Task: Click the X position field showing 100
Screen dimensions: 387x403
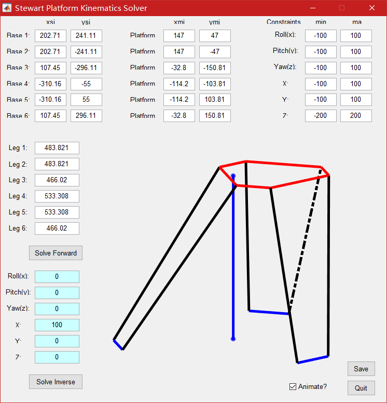Action: 57,325
